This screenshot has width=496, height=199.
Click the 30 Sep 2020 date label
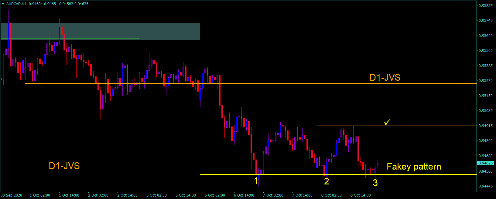pos(12,195)
